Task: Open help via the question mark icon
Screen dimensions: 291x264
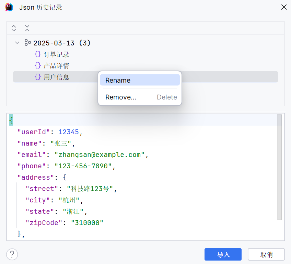Action: click(x=12, y=254)
